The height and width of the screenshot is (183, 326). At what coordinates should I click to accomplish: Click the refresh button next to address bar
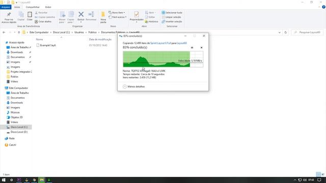286,33
